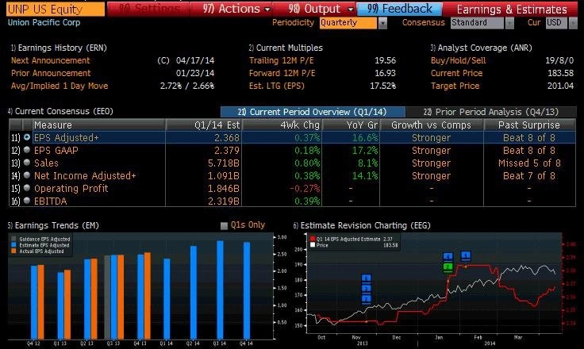Click the white Price legend swatch
Image resolution: width=584 pixels, height=349 pixels.
[313, 245]
